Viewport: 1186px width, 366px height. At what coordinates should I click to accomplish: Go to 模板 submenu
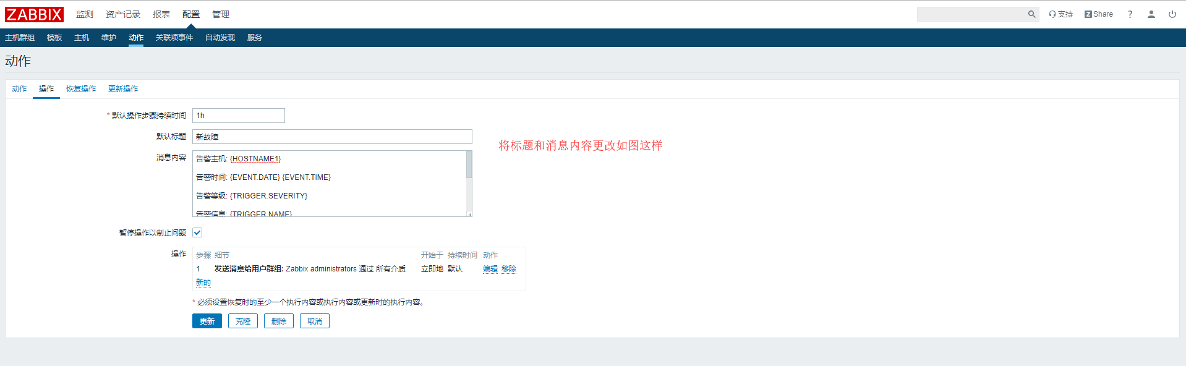coord(54,38)
